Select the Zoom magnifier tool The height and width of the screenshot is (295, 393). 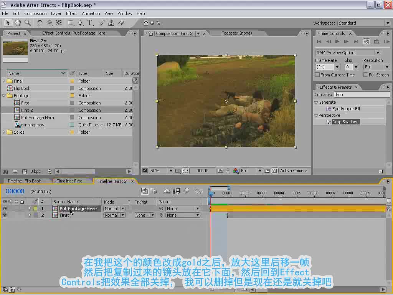pyautogui.click(x=27, y=23)
